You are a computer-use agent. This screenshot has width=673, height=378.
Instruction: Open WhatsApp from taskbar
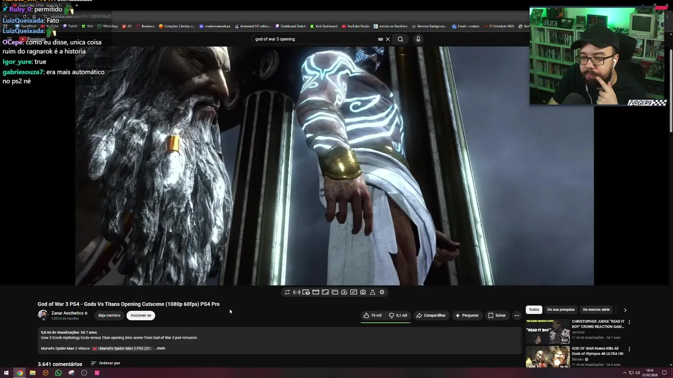58,373
